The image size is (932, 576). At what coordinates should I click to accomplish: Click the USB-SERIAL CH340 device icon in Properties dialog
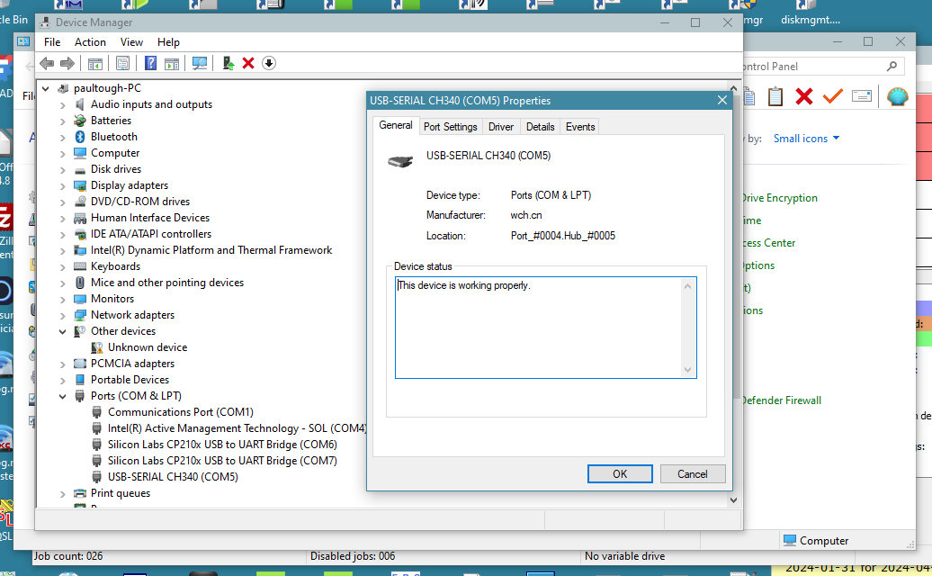pos(400,161)
